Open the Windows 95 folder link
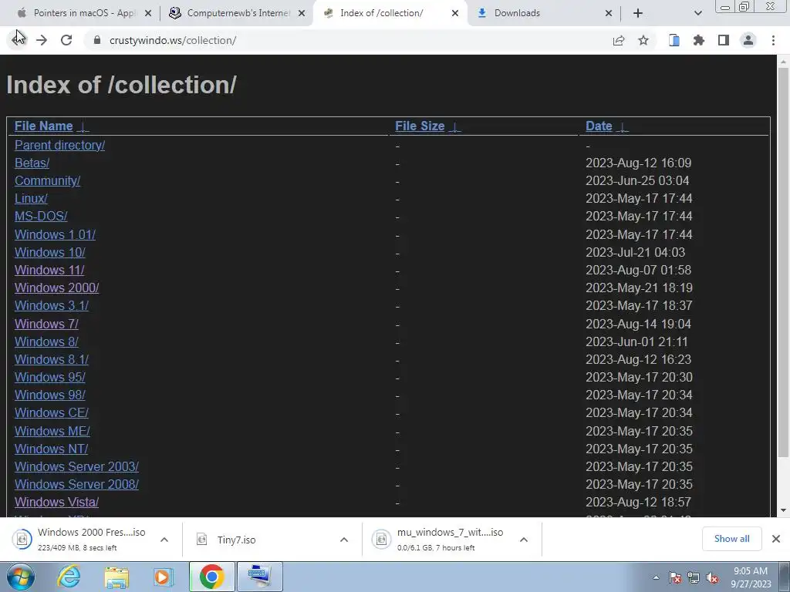 [x=50, y=377]
